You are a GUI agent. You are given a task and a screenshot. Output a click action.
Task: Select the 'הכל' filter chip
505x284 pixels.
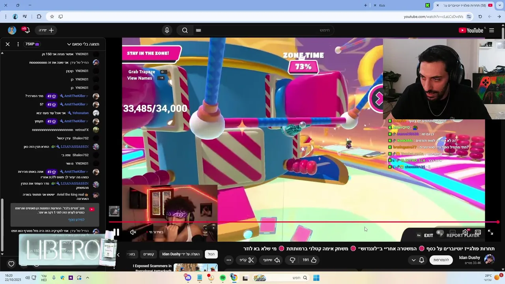point(211,254)
